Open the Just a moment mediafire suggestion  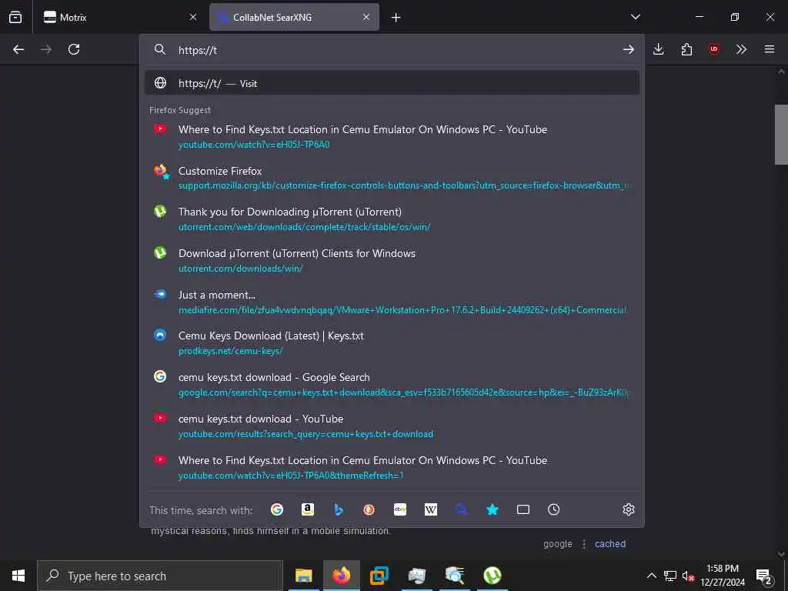(392, 302)
